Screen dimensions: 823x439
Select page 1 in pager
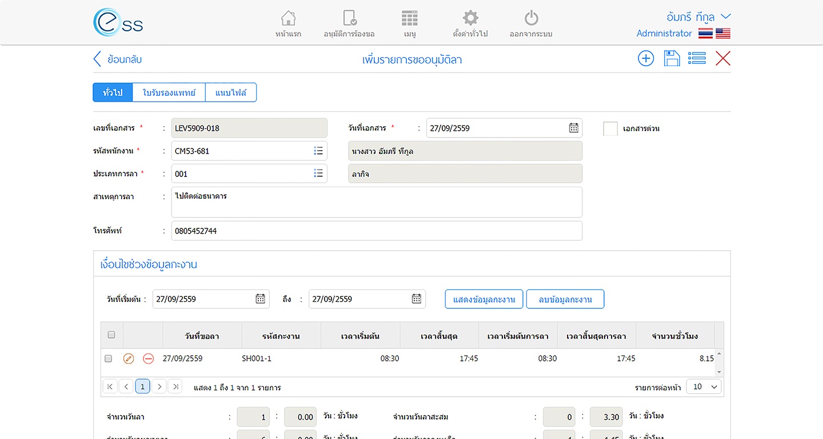tap(143, 387)
